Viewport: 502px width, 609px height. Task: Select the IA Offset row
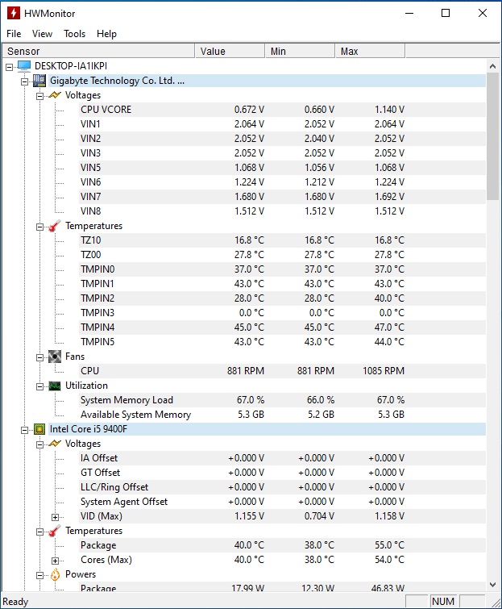pos(282,458)
